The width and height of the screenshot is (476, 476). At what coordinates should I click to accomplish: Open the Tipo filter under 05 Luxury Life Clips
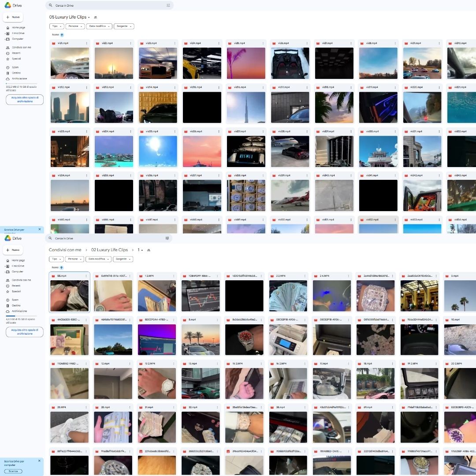pyautogui.click(x=56, y=26)
